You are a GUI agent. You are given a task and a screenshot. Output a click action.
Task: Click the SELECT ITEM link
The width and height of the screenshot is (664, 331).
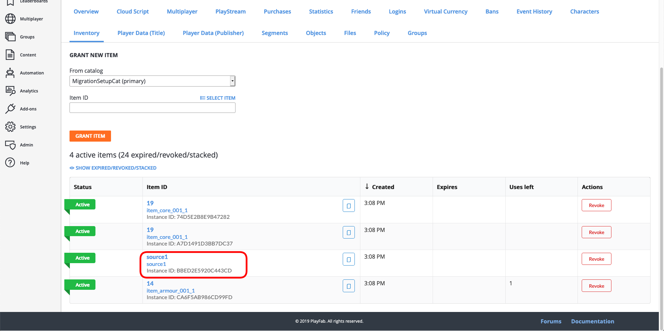point(218,98)
